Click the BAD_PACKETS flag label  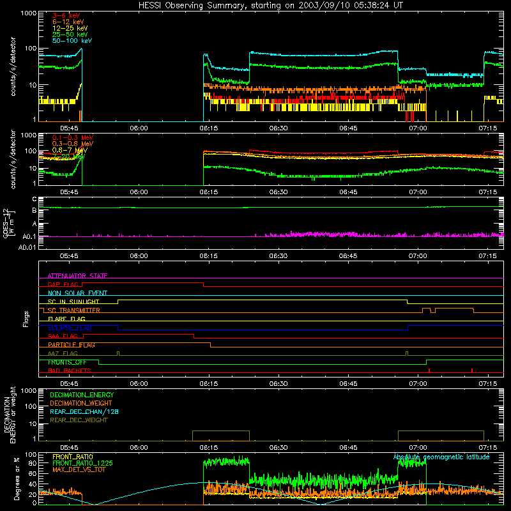click(x=70, y=370)
